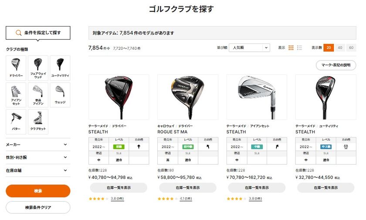Expand the 在庫店舗 filter section
Viewport: 366px width, 220px height.
click(38, 170)
